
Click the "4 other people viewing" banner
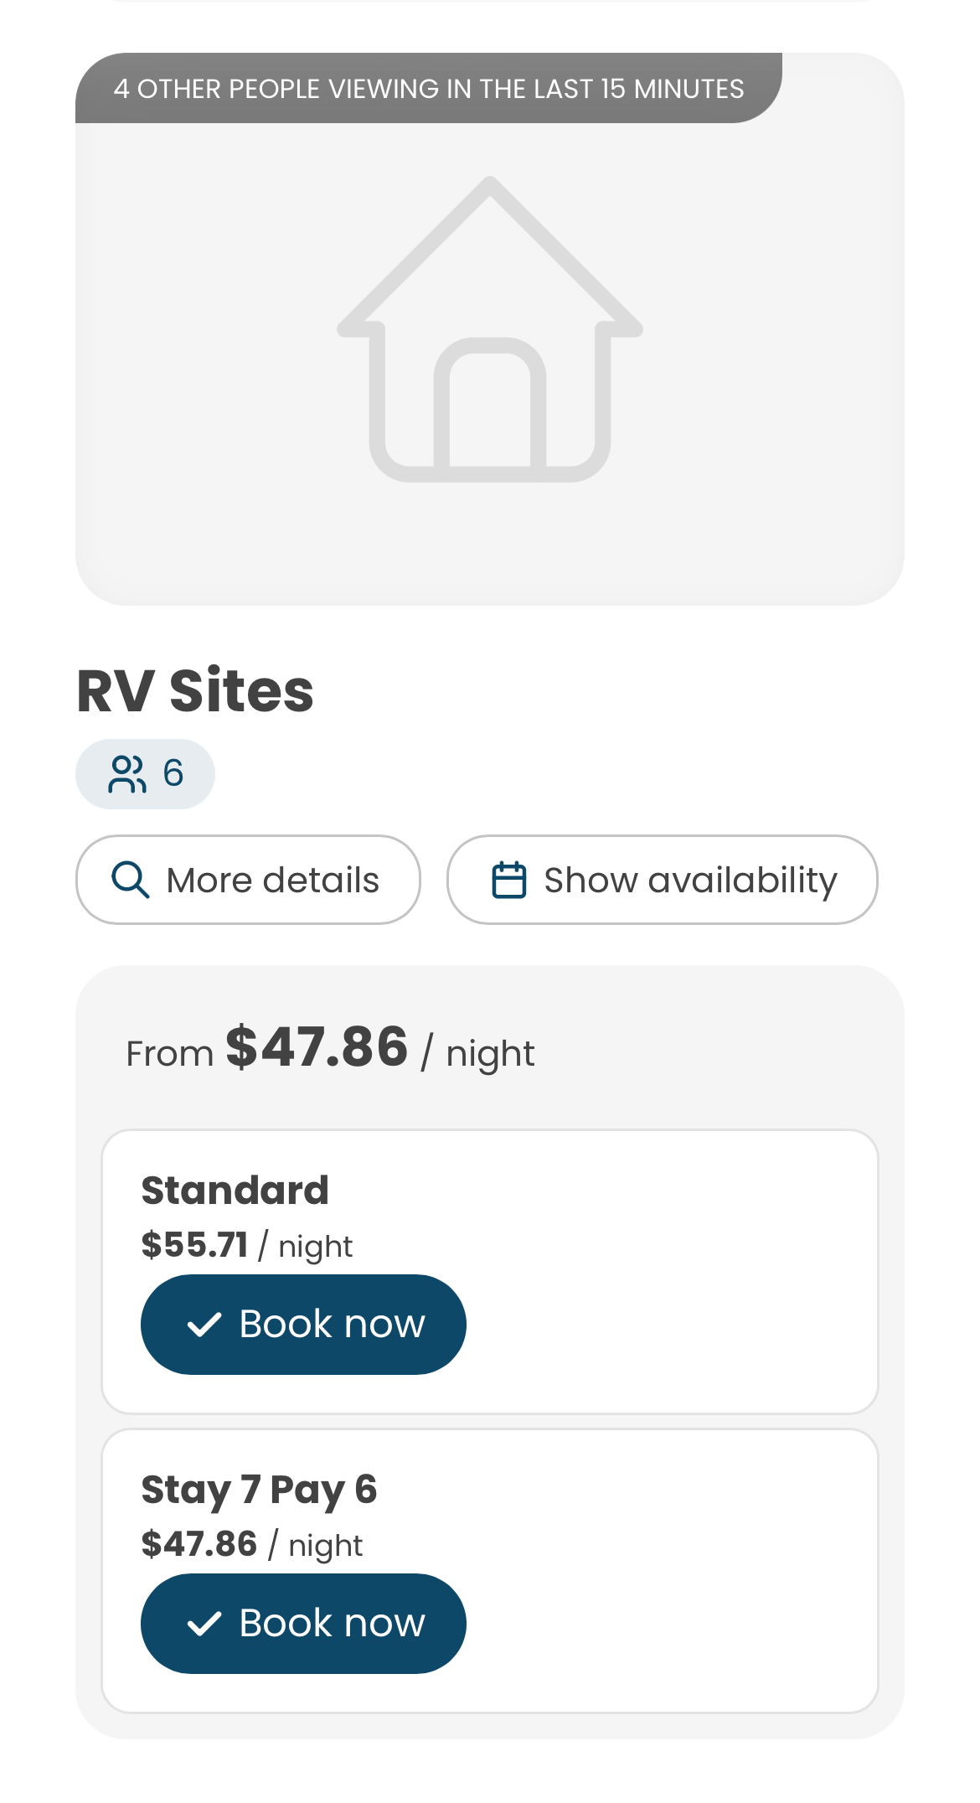pyautogui.click(x=428, y=89)
